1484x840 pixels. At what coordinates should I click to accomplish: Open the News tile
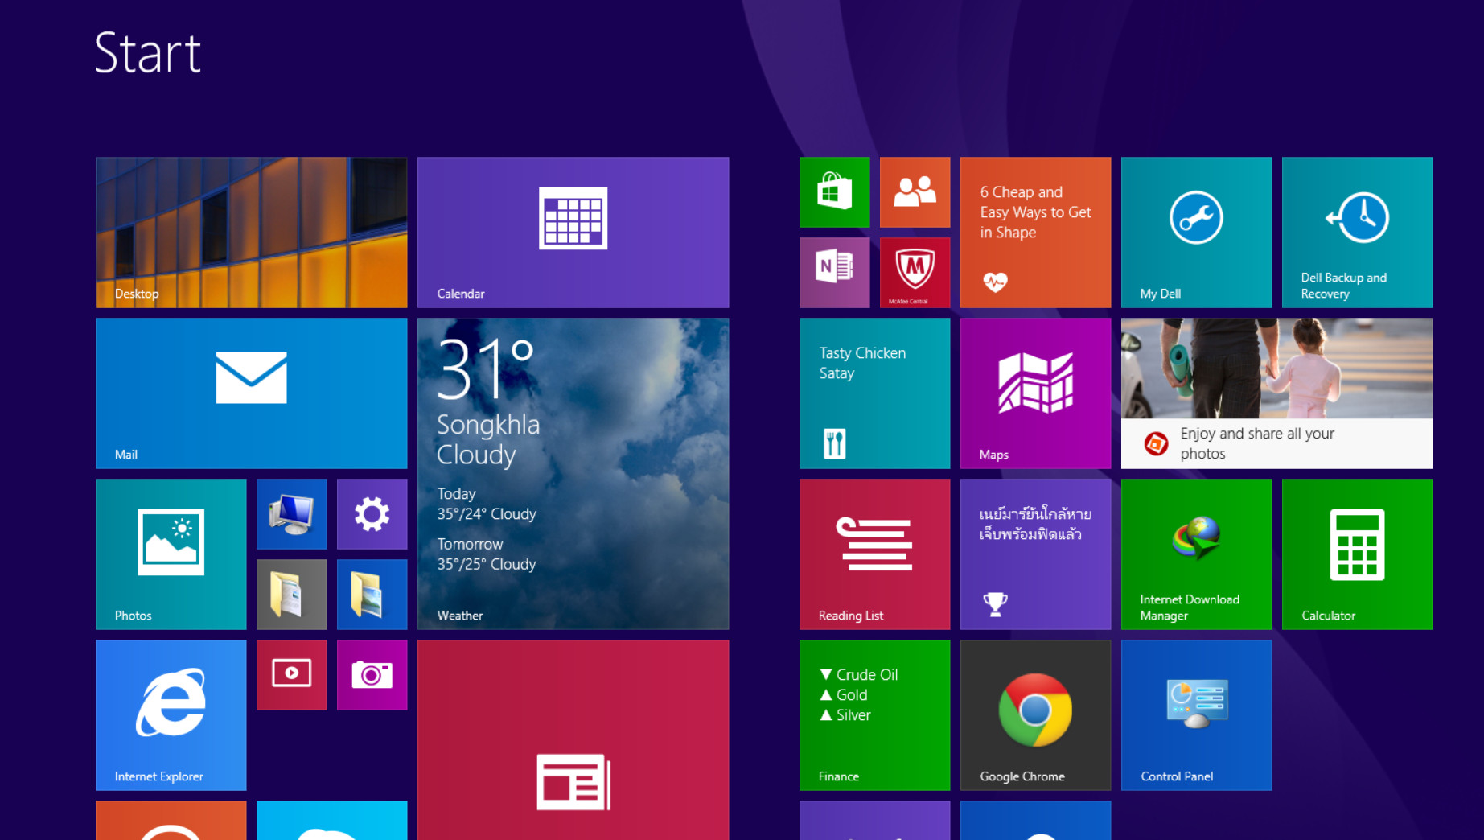pos(573,739)
